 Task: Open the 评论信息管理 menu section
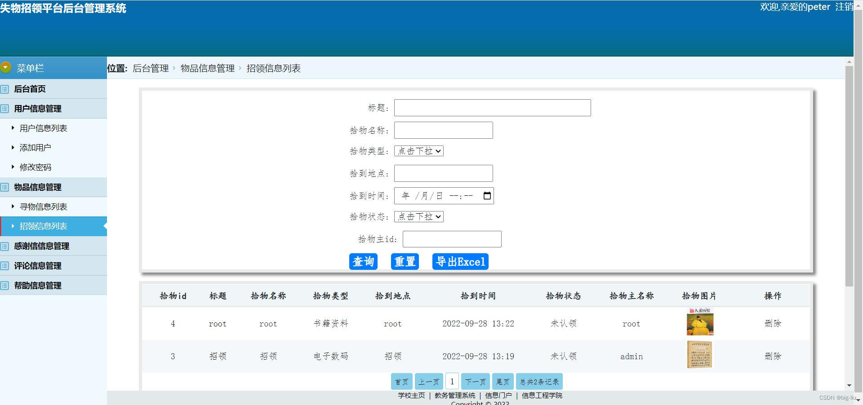point(53,266)
